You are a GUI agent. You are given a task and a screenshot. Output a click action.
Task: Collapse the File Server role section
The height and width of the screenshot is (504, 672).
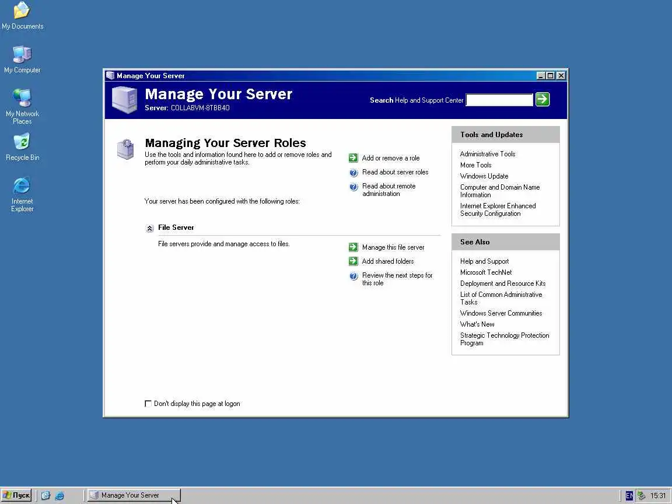(149, 229)
